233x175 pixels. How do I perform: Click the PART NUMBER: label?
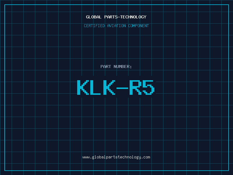point(116,66)
